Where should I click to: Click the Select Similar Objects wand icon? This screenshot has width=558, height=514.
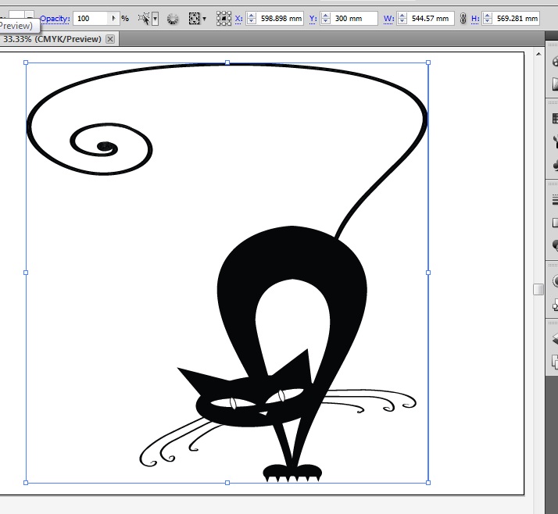[144, 17]
